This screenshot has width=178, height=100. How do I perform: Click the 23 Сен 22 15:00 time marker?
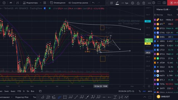coord(101,86)
